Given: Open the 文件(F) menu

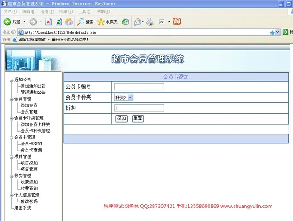Looking at the screenshot, I should pyautogui.click(x=10, y=11).
